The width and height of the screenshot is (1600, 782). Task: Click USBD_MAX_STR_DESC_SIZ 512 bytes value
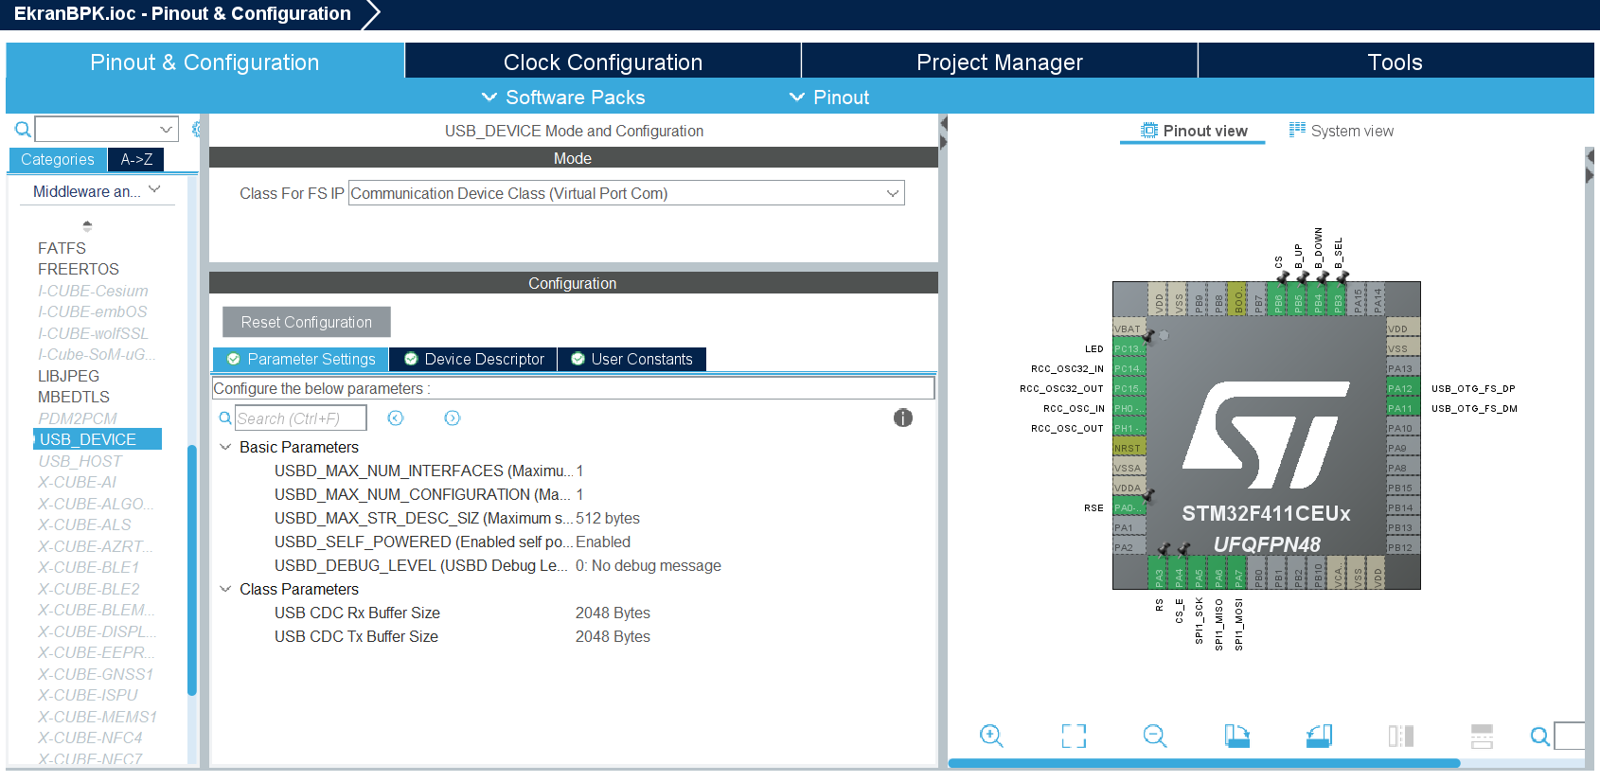[608, 518]
